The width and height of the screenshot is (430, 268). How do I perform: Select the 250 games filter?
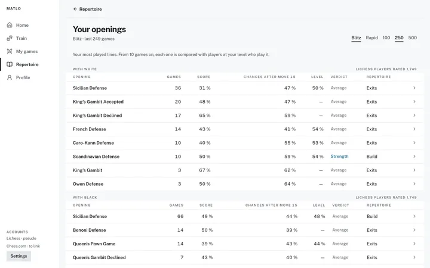[x=399, y=38]
